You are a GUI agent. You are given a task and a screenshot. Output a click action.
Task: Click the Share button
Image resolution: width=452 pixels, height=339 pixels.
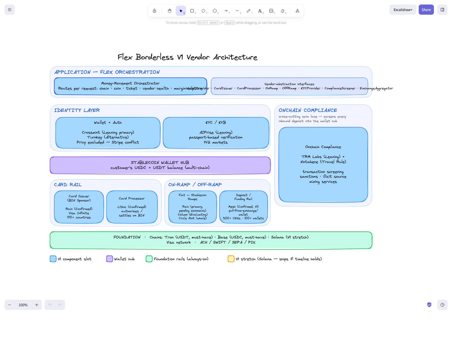(426, 10)
